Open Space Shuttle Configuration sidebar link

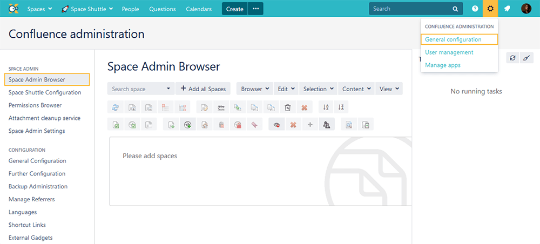[45, 92]
